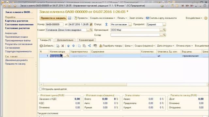Switch to the Товары (1) tab
The height and width of the screenshot is (117, 209).
pyautogui.click(x=45, y=40)
